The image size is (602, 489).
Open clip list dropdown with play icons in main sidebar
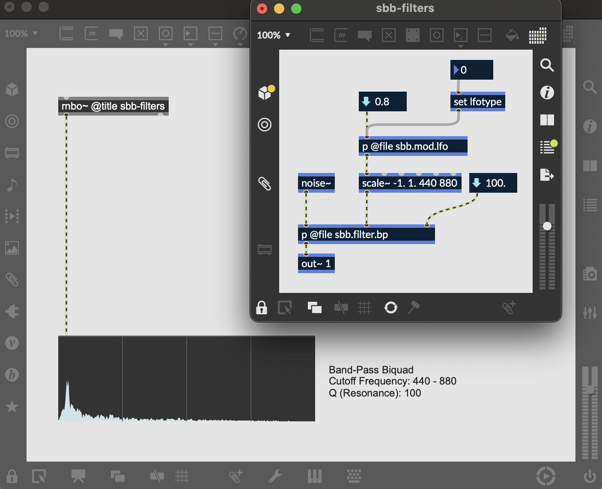tap(12, 216)
